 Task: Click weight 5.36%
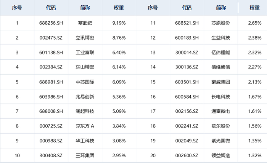(x=119, y=97)
